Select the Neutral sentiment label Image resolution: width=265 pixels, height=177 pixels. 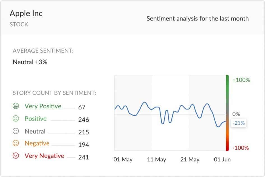tap(35, 131)
